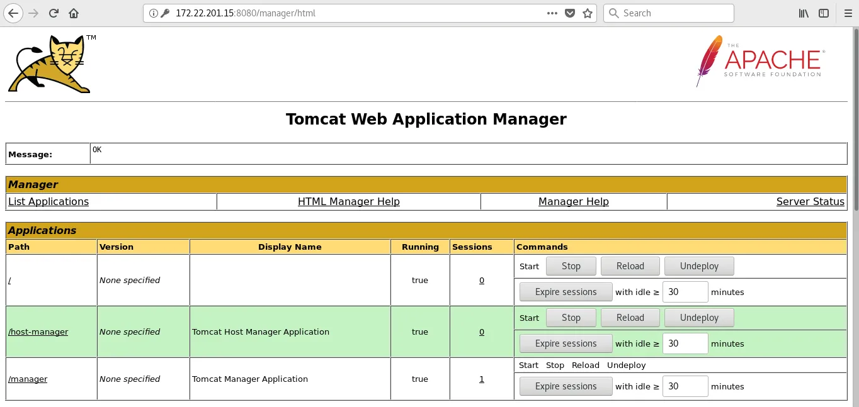The image size is (859, 407).
Task: Undeploy the root path application
Action: [698, 266]
